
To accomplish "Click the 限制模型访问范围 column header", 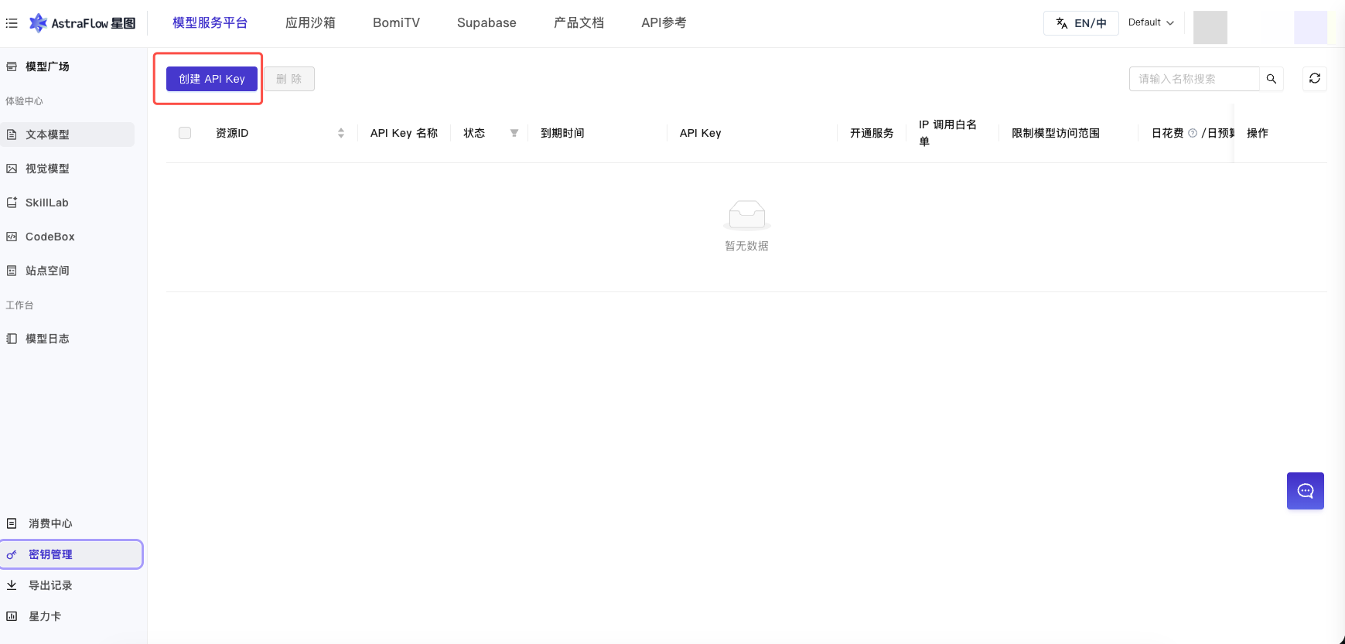I will (1056, 133).
